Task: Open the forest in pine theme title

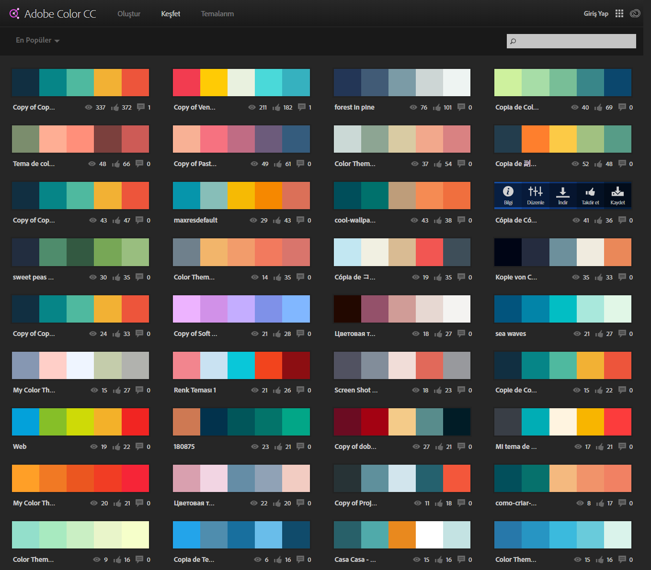Action: point(354,107)
